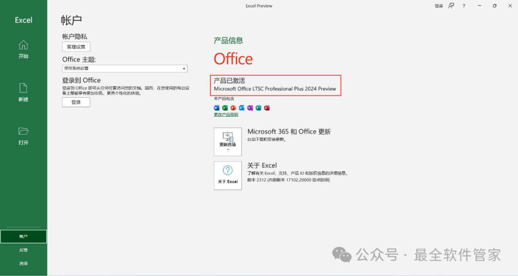The height and width of the screenshot is (276, 518).
Task: Expand the 更新选项 update options button
Action: click(228, 142)
